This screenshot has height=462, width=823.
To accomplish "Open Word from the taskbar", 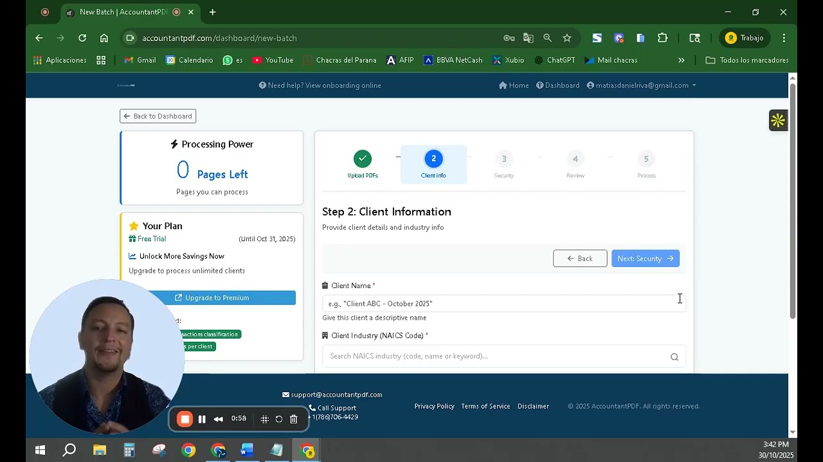I will point(247,450).
